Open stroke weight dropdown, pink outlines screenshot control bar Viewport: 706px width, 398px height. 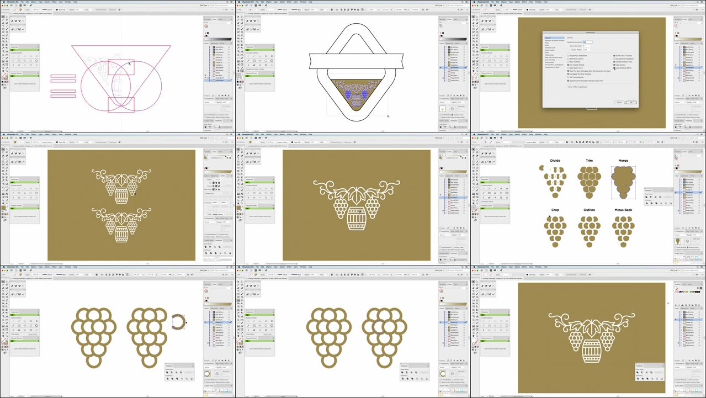[x=39, y=9]
